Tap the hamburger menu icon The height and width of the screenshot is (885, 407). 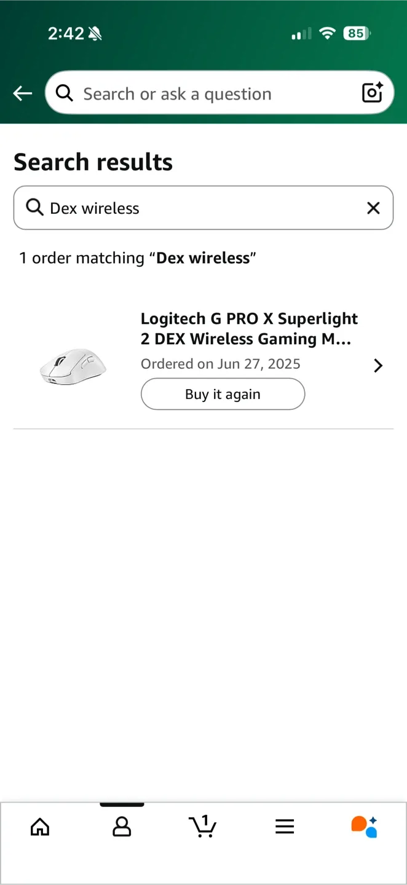[285, 827]
